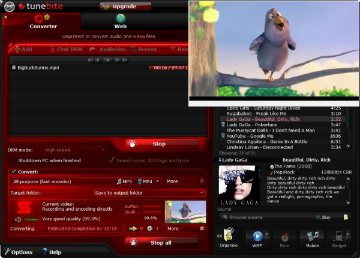Select the Mobile device icon
The height and width of the screenshot is (258, 360).
(313, 236)
